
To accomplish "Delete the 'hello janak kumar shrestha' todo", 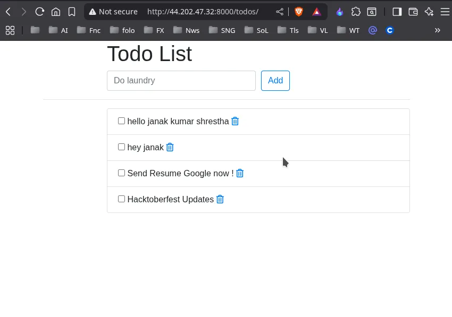I will 235,121.
